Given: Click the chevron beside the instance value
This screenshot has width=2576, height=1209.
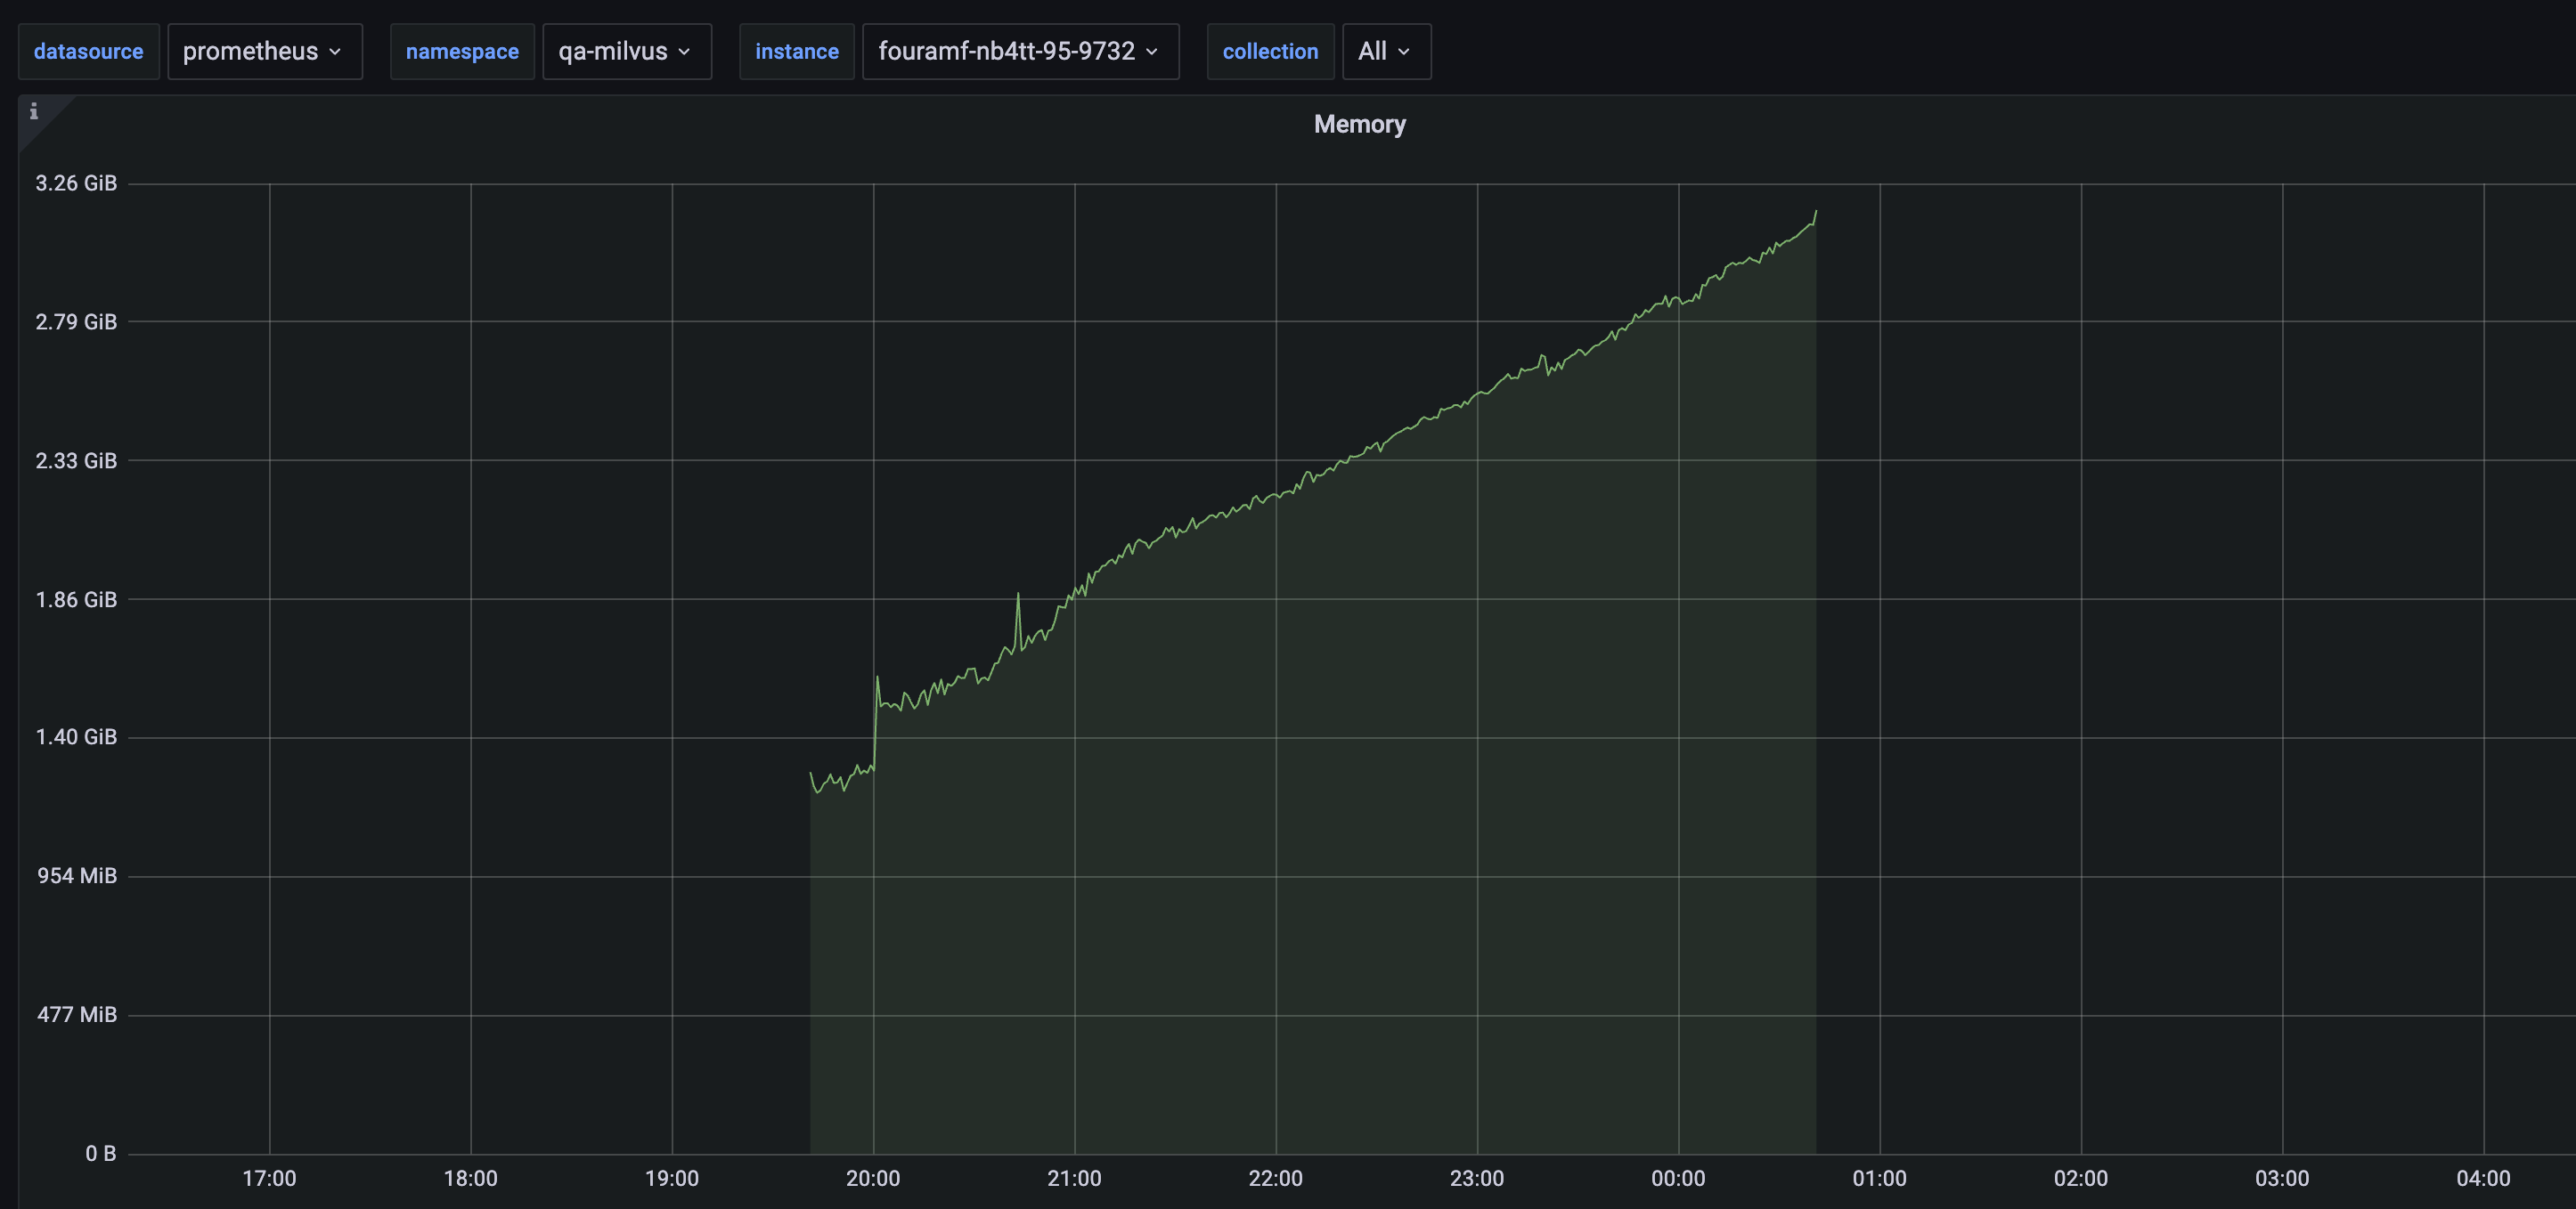Looking at the screenshot, I should [1153, 53].
